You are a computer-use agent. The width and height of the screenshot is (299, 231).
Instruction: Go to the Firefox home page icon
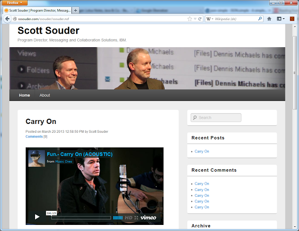tap(269, 19)
